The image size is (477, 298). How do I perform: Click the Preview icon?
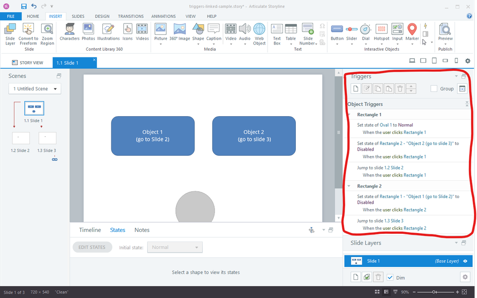coord(445,32)
